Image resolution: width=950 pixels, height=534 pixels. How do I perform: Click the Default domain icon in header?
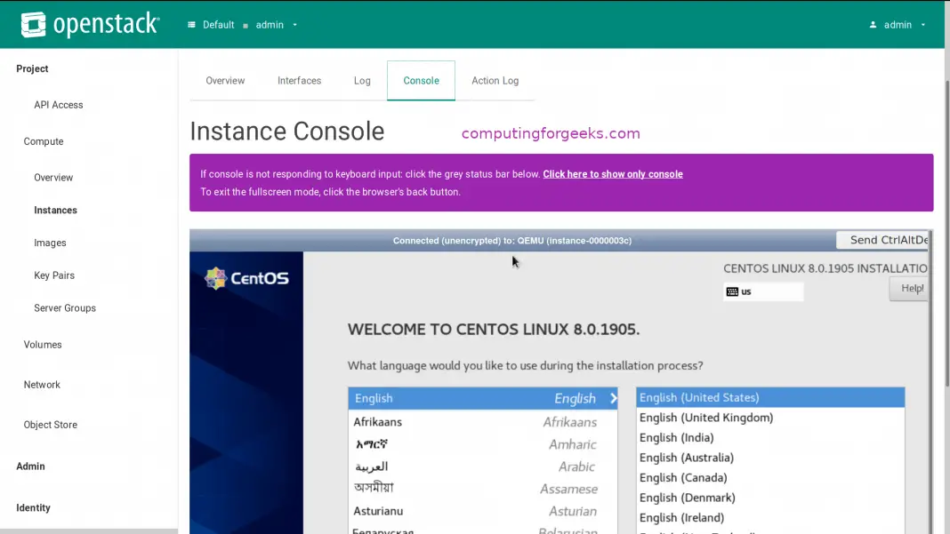click(191, 25)
